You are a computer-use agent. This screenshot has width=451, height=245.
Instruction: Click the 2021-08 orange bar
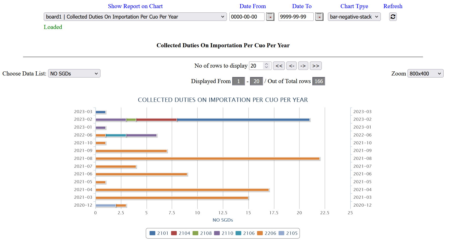point(207,159)
